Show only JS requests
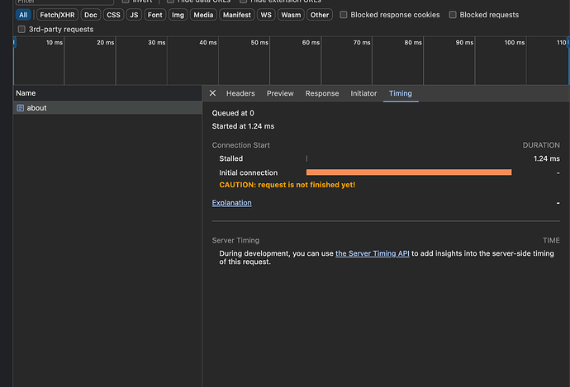Image resolution: width=570 pixels, height=387 pixels. (134, 15)
